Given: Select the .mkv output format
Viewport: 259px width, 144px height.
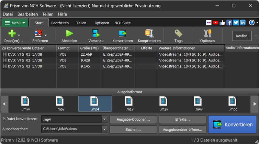Looking at the screenshot, I should 26,104.
